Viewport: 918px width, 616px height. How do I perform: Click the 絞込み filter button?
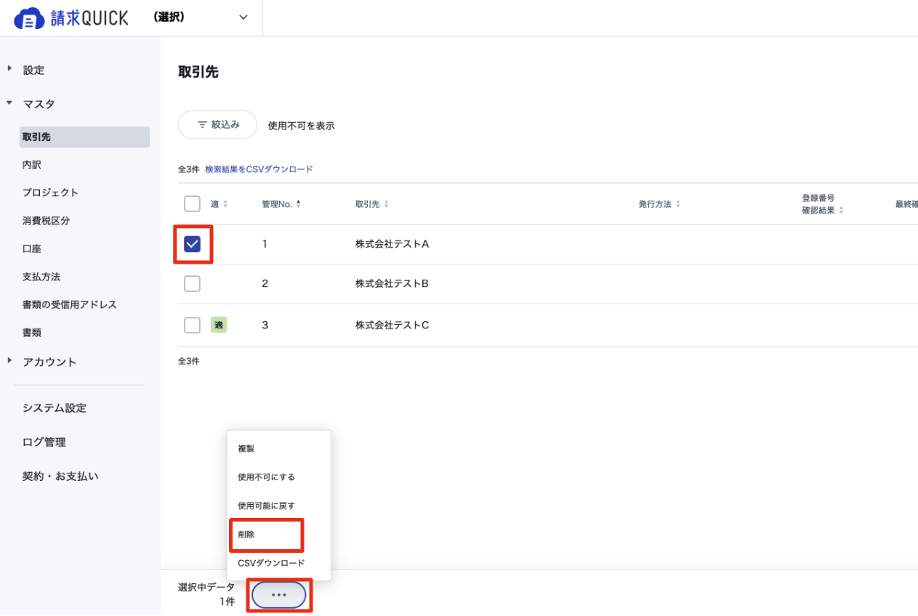[218, 125]
